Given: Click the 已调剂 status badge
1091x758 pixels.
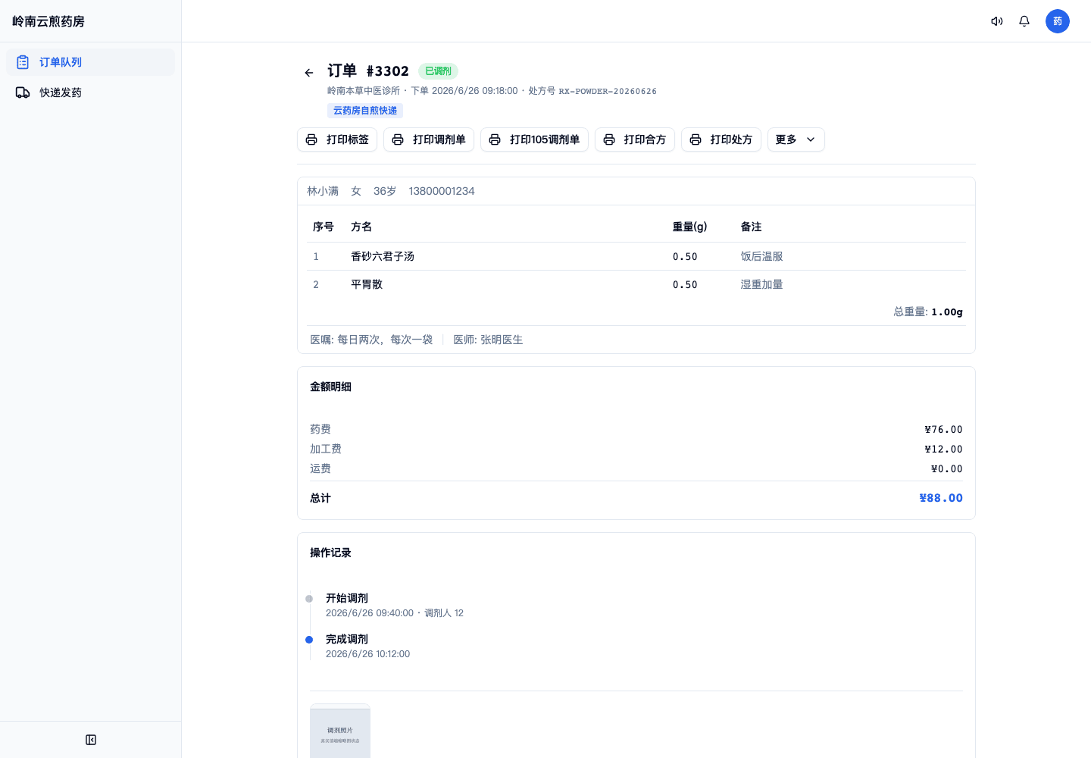Looking at the screenshot, I should [x=438, y=71].
